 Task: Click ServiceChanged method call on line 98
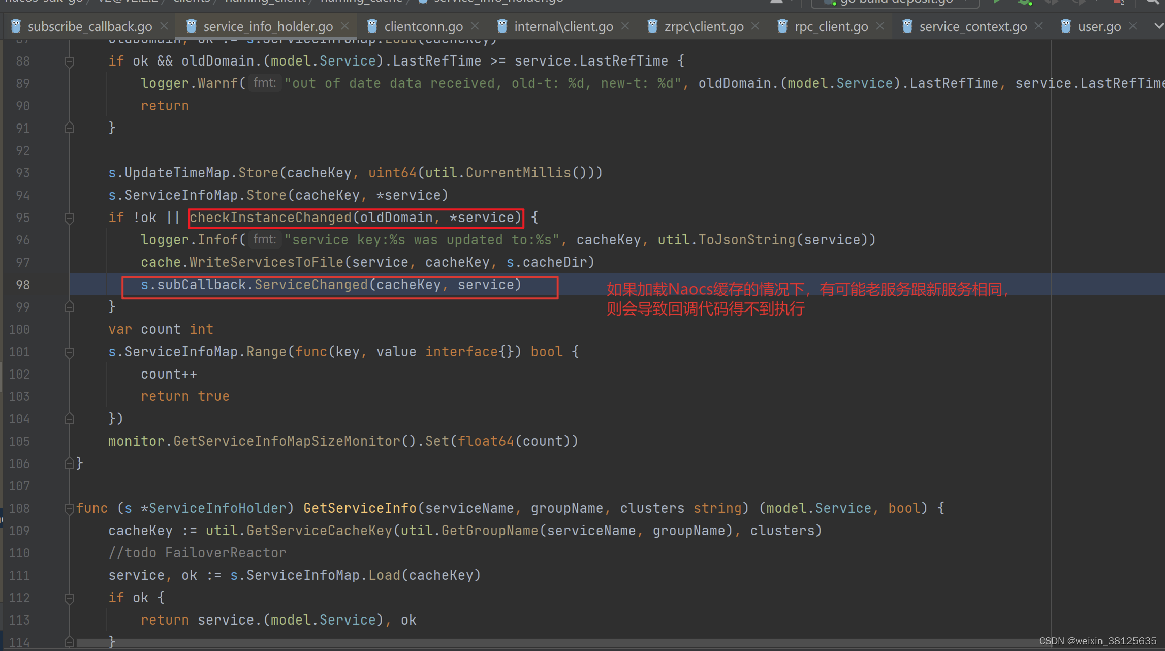tap(311, 285)
